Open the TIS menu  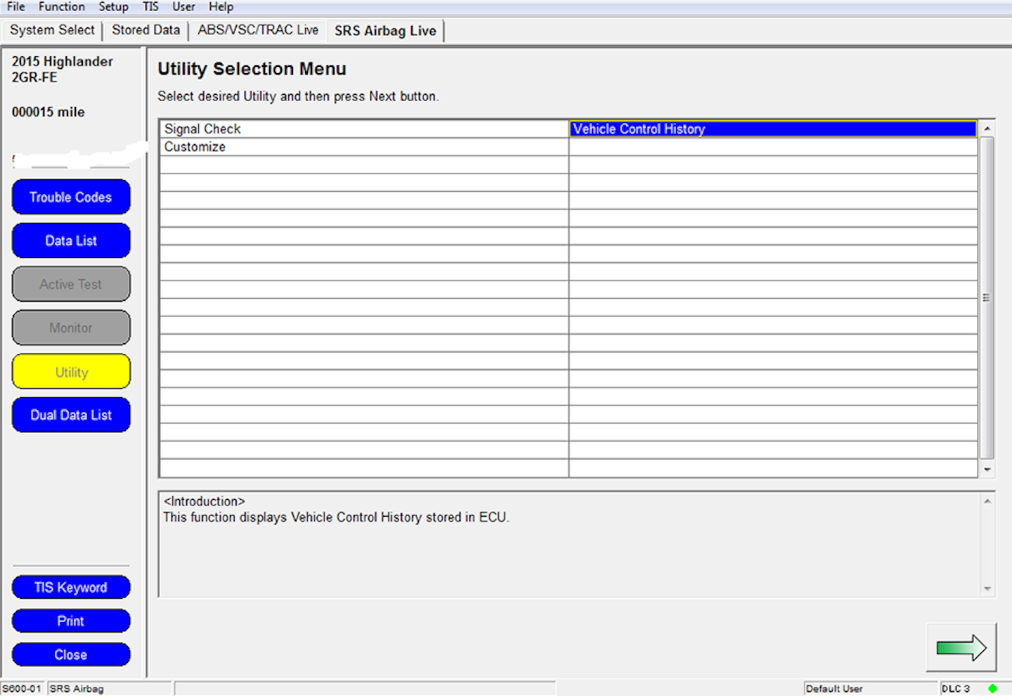(x=150, y=7)
